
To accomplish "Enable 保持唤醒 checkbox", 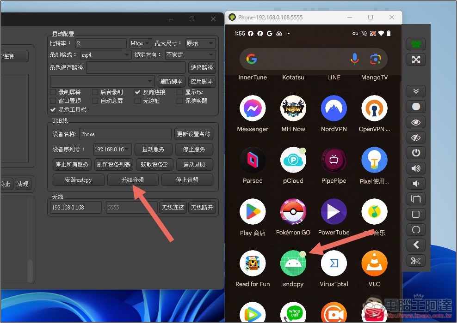I will coord(179,101).
